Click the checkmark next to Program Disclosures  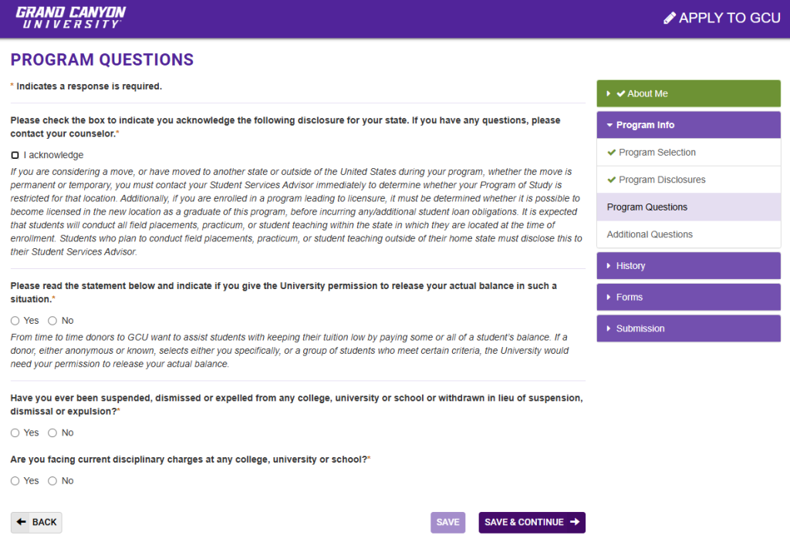[612, 180]
